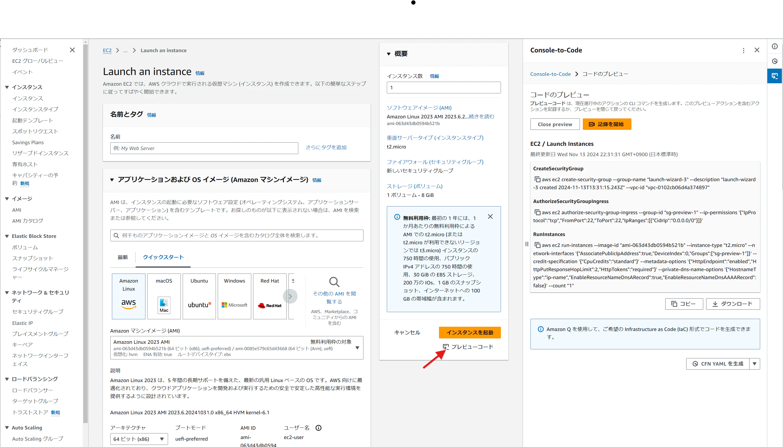Select the Windows quick start tile
The width and height of the screenshot is (783, 447).
(235, 296)
